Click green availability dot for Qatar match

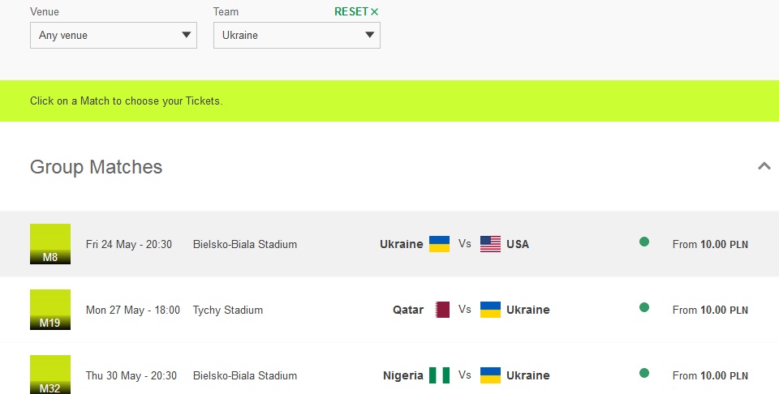point(643,307)
